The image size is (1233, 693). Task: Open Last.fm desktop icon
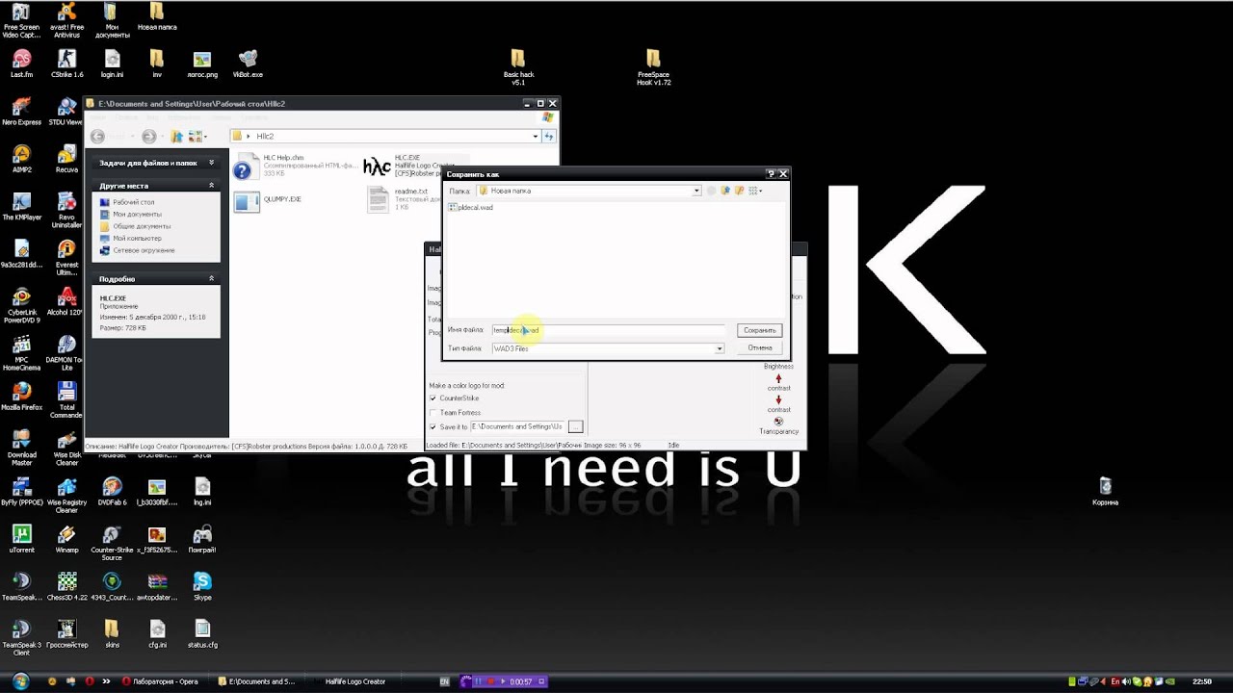22,64
